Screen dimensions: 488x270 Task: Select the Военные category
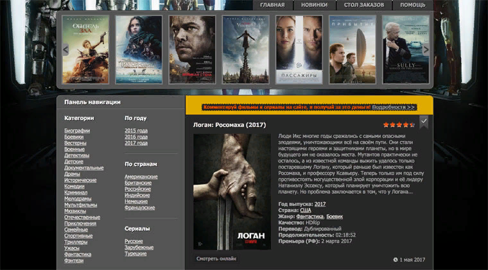(74, 149)
